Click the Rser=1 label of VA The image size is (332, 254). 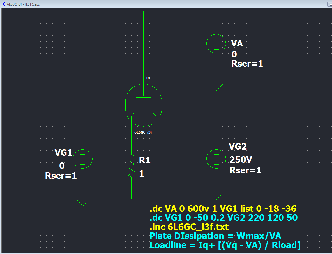tap(247, 64)
